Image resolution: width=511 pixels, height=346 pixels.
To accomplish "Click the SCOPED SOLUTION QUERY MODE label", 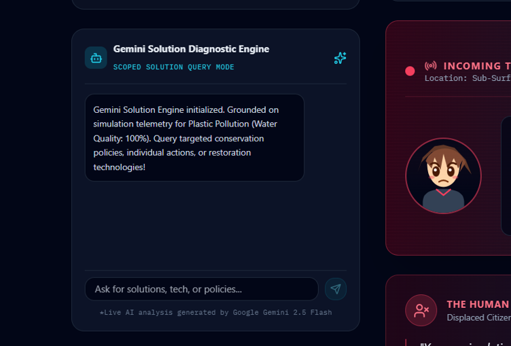I will [x=174, y=67].
